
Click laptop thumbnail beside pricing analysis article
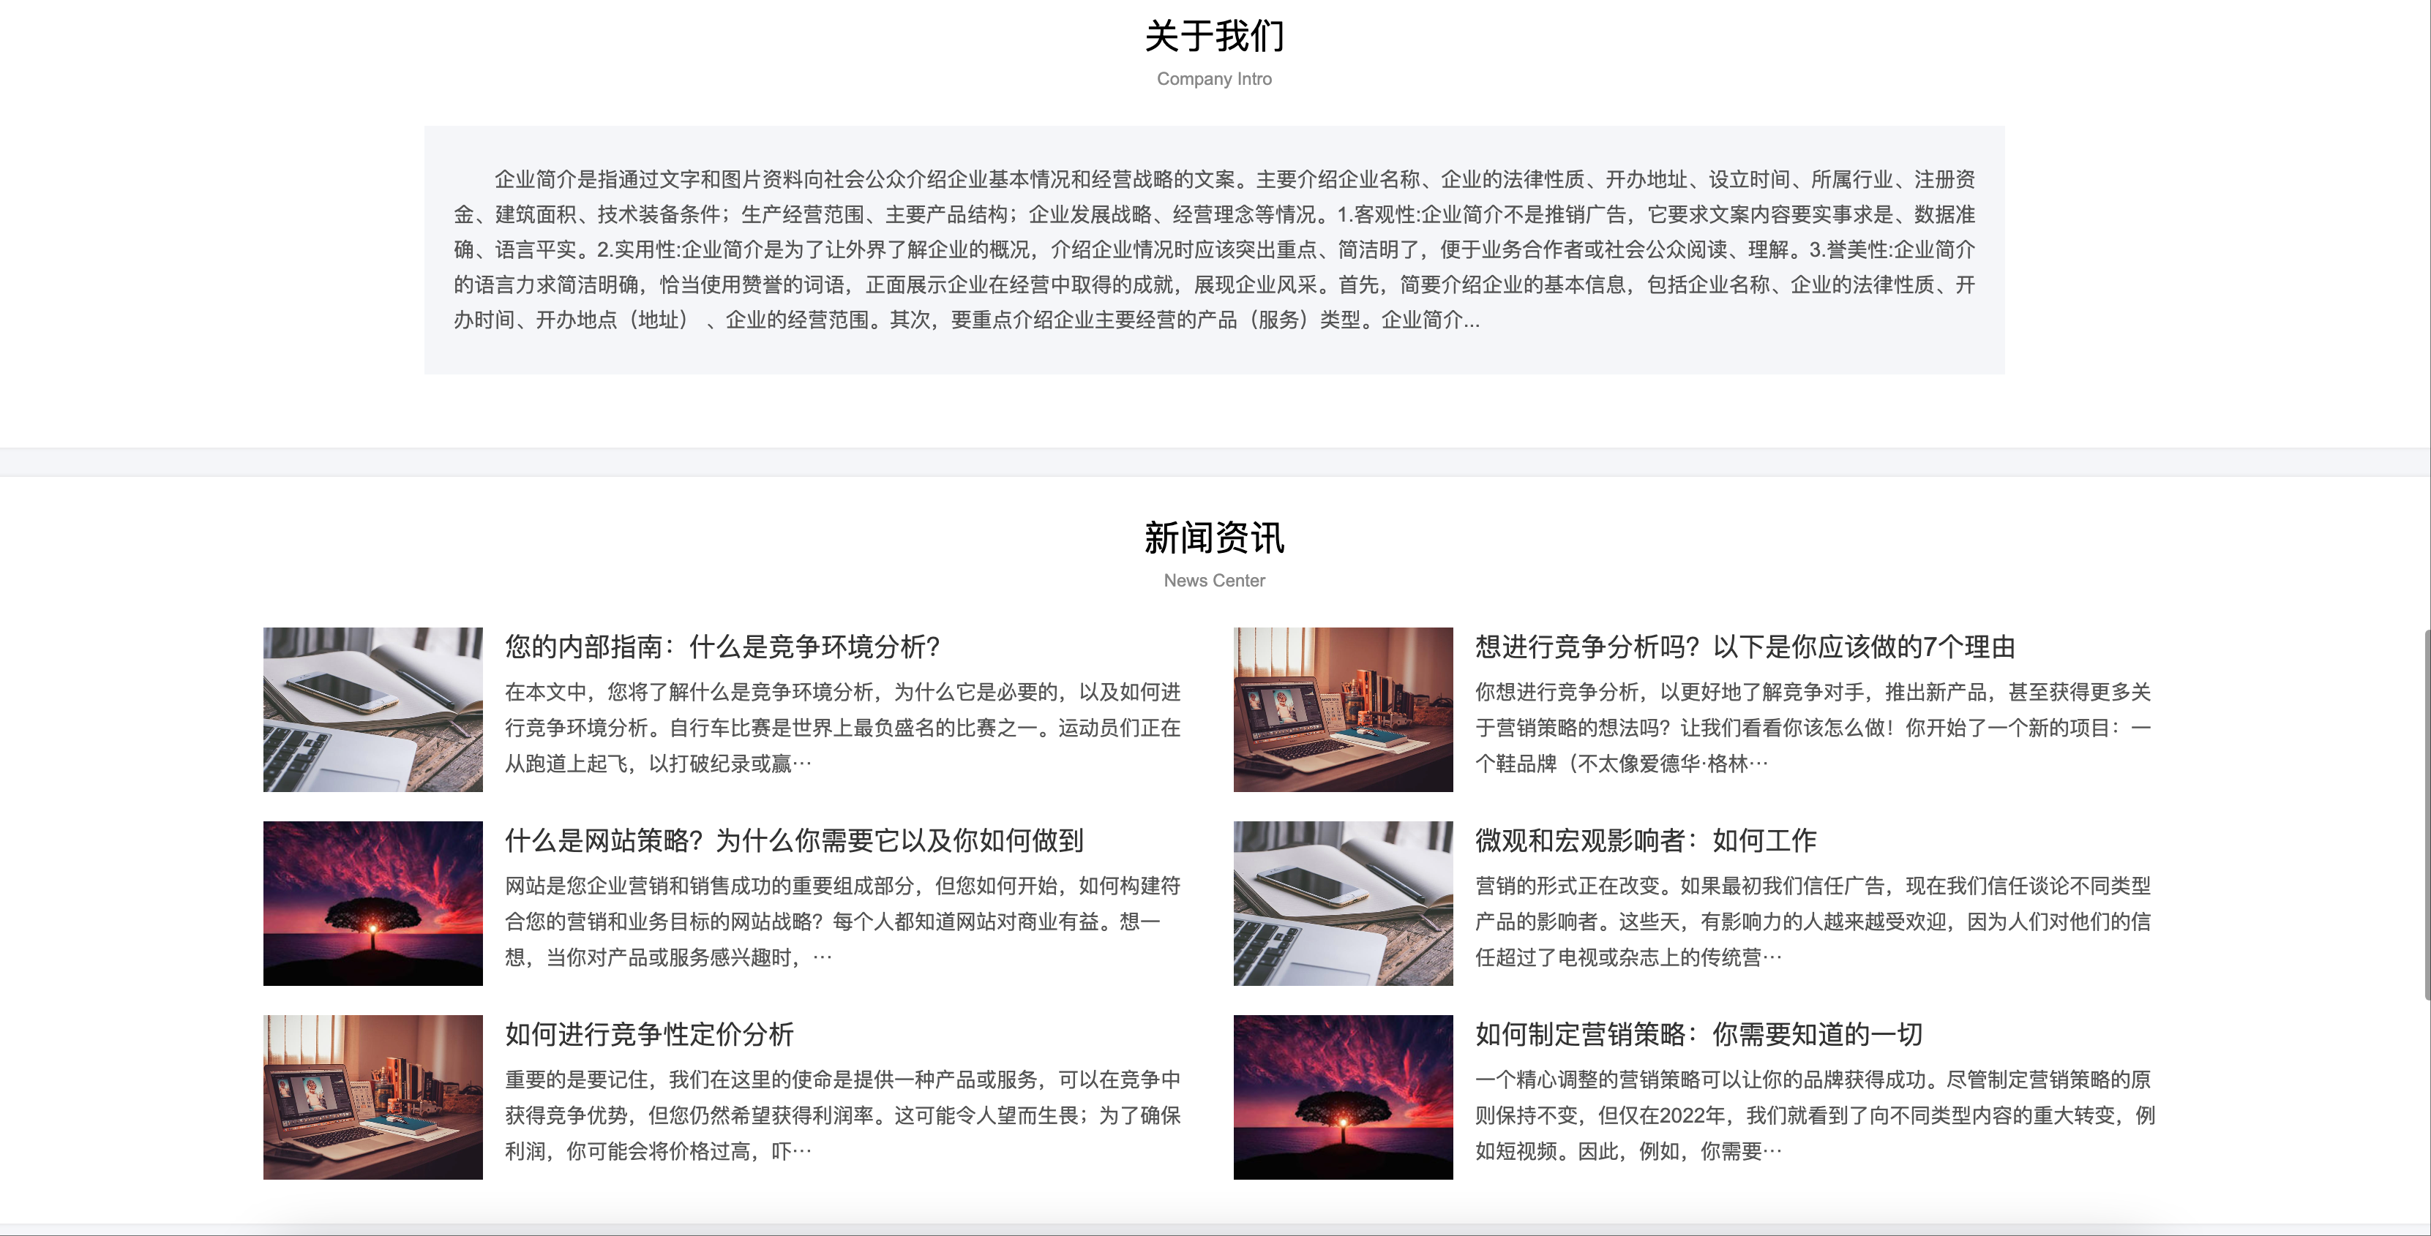[x=372, y=1096]
